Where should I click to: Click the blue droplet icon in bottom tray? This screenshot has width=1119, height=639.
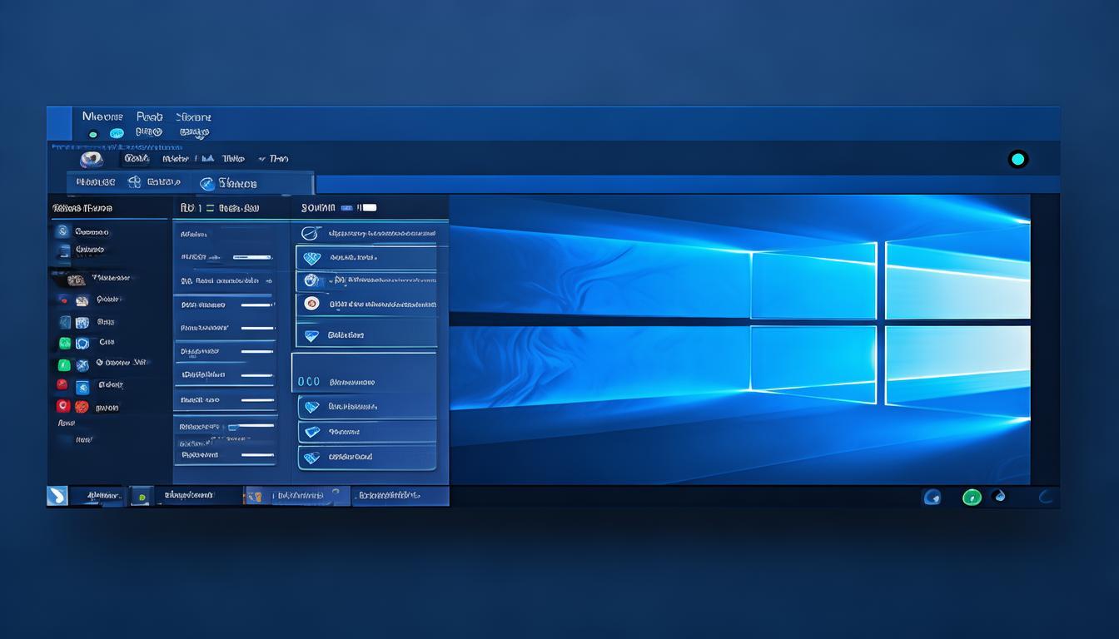point(999,496)
